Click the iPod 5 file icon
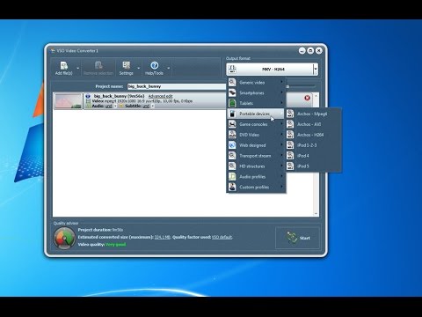The height and width of the screenshot is (317, 422). pyautogui.click(x=290, y=166)
